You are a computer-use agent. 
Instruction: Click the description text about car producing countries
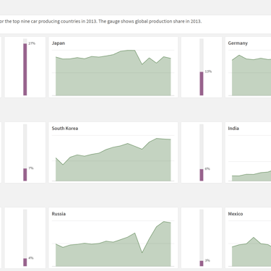point(100,21)
